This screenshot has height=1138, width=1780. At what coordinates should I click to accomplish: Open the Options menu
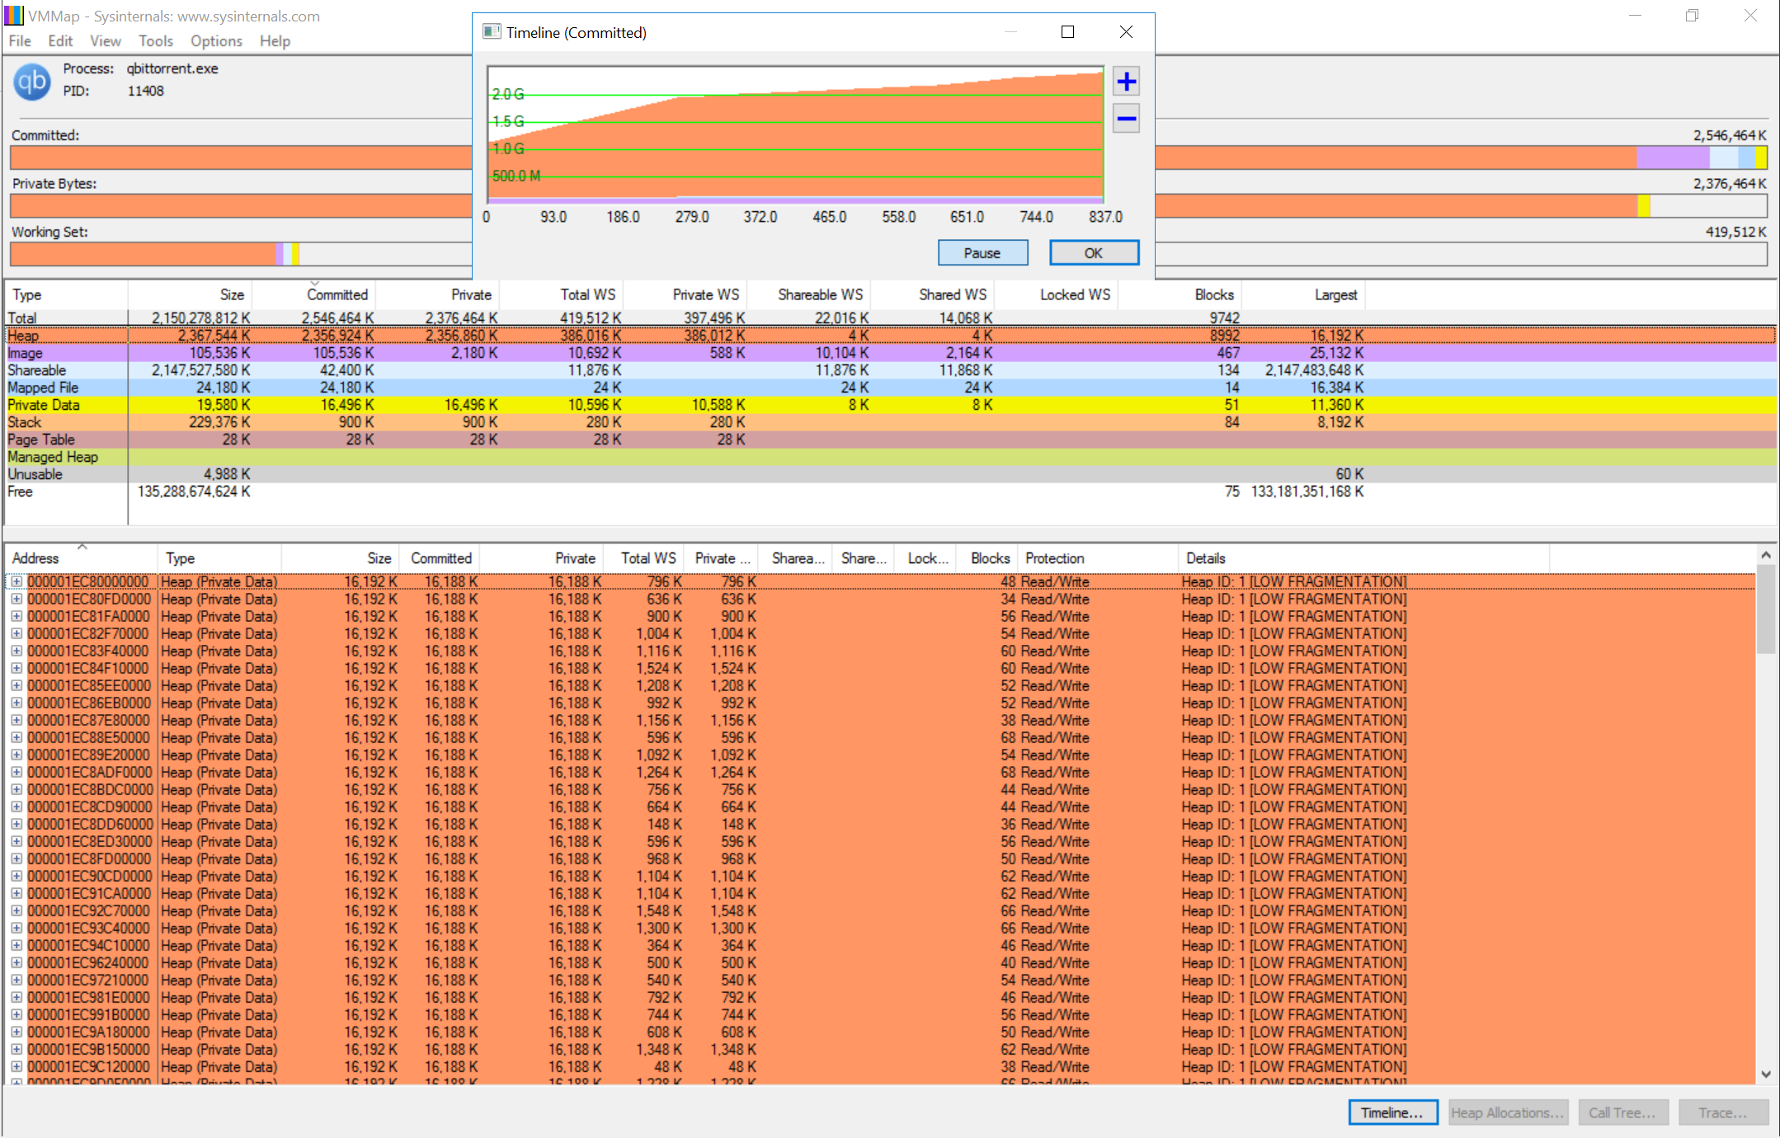tap(216, 41)
